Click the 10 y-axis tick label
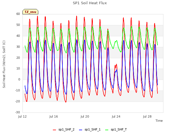 [x=18, y=69]
